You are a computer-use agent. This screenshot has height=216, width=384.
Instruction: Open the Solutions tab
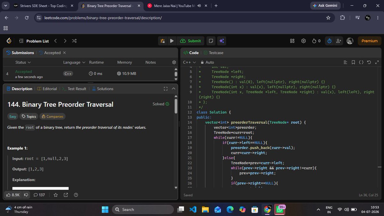[x=102, y=89]
